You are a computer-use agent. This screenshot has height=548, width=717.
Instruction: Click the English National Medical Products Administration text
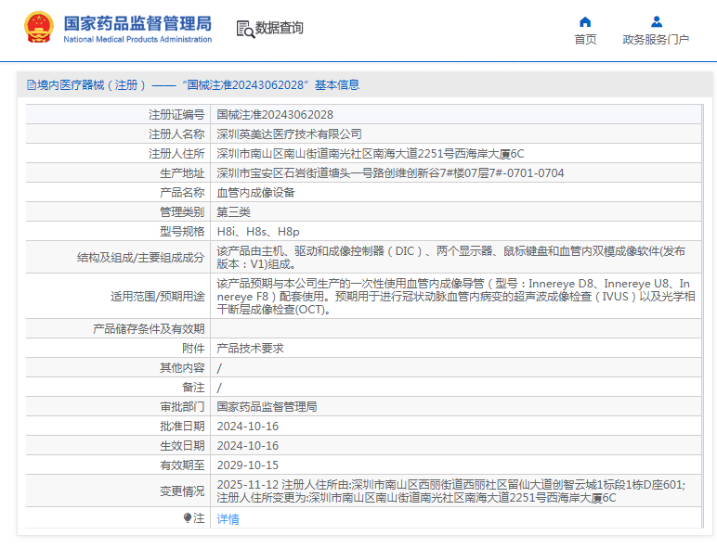pyautogui.click(x=137, y=40)
